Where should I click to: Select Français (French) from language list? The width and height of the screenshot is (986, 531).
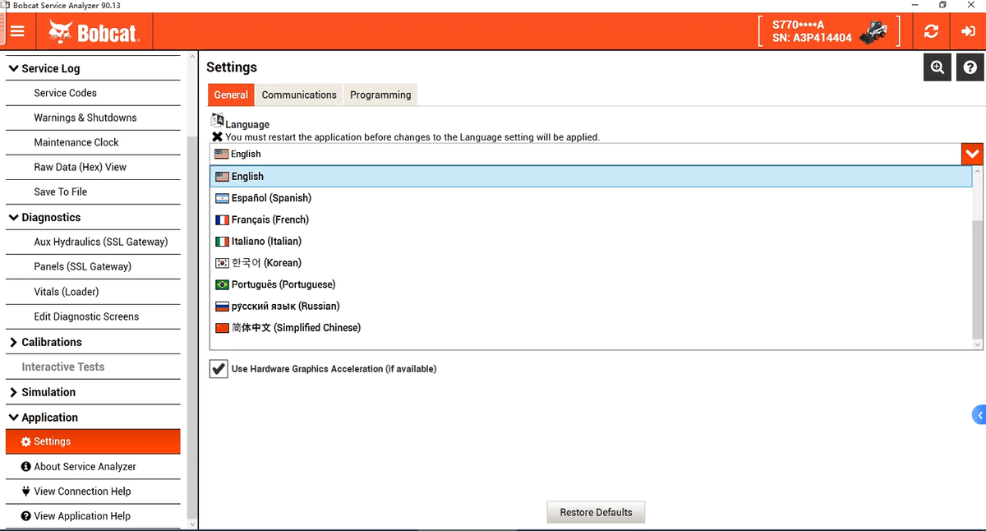coord(270,219)
